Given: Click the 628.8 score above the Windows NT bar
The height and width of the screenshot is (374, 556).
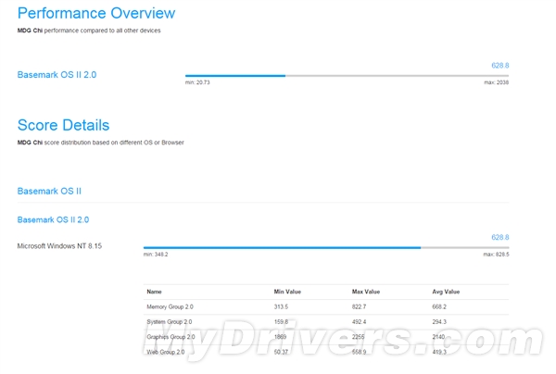Looking at the screenshot, I should (x=500, y=237).
